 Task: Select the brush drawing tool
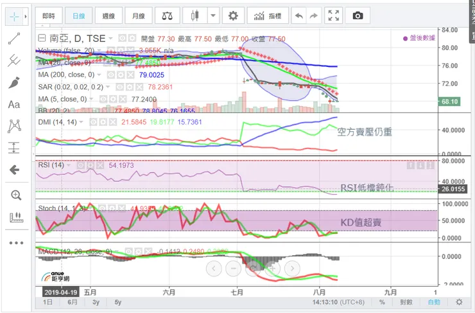[14, 82]
